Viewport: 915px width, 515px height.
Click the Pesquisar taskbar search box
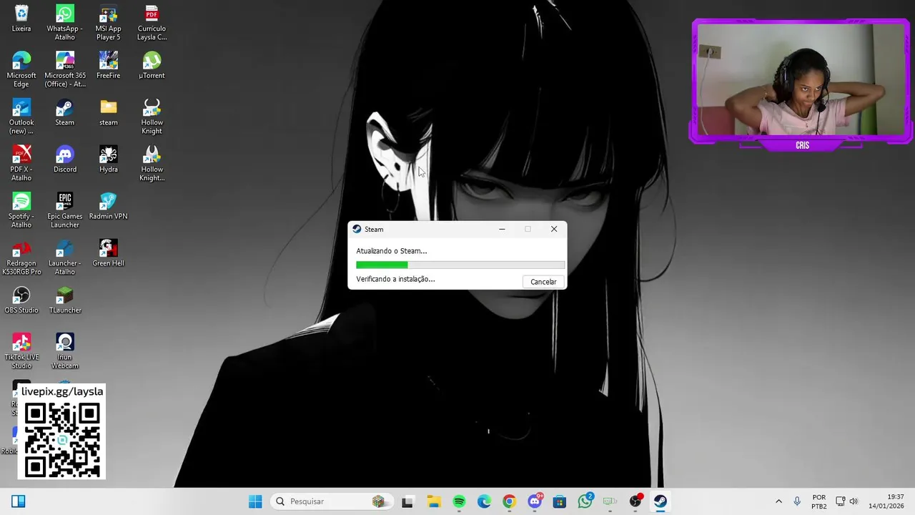point(333,501)
